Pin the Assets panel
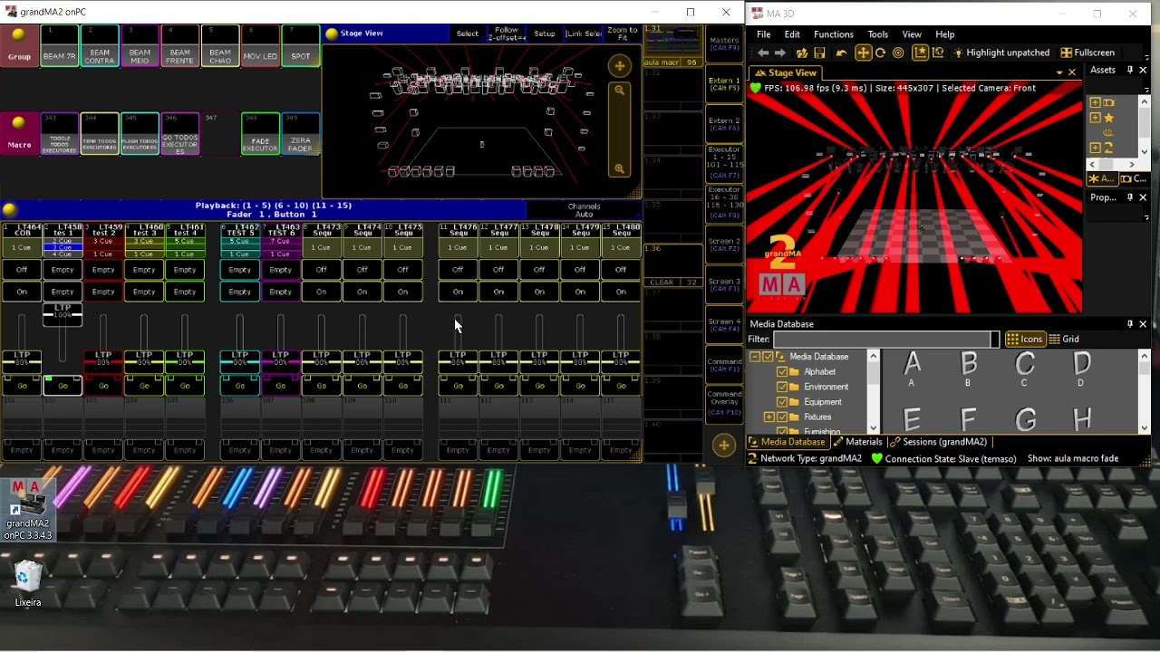The width and height of the screenshot is (1160, 652). (1130, 70)
